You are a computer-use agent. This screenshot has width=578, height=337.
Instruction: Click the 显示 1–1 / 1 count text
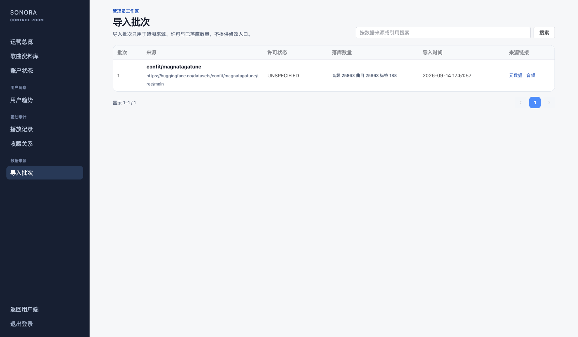[x=124, y=103]
